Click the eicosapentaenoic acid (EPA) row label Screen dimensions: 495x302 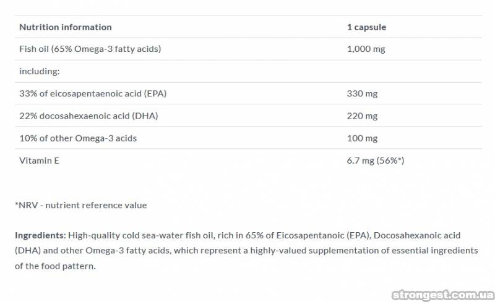[x=93, y=94]
